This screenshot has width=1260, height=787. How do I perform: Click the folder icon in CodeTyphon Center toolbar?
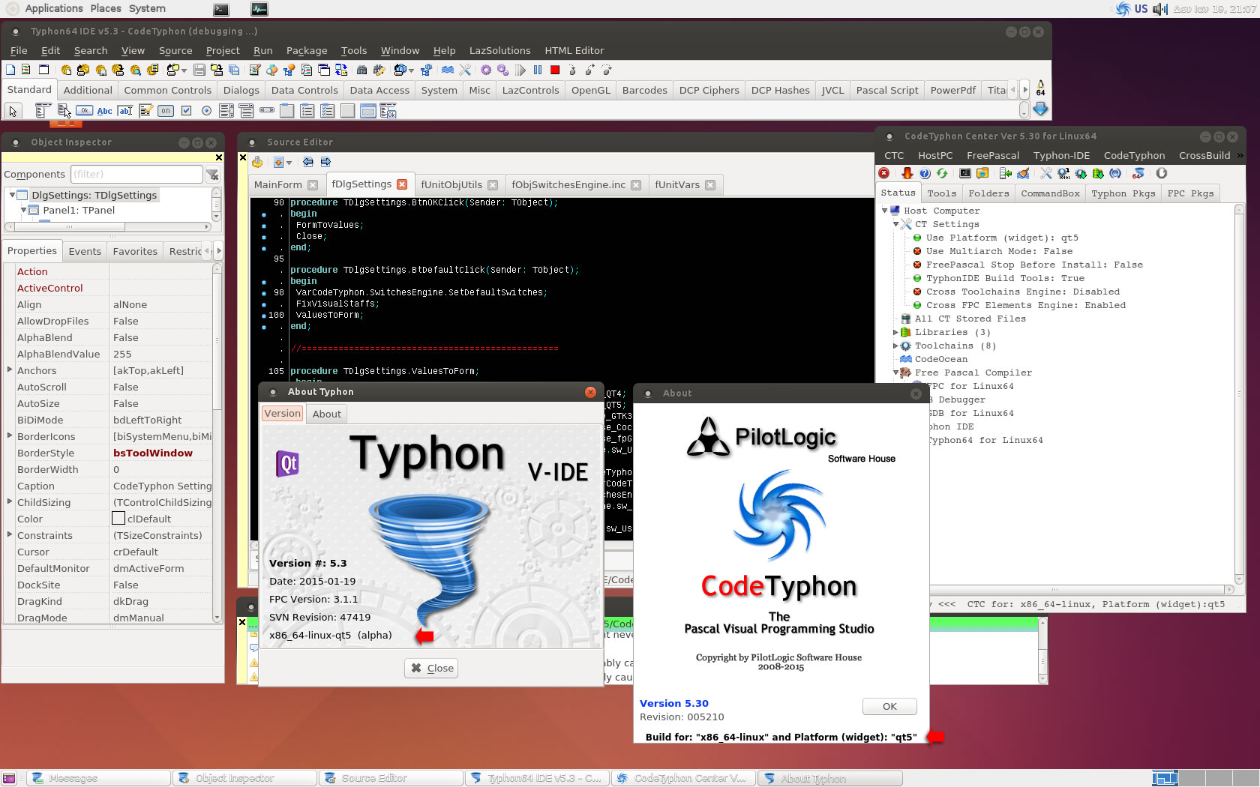coord(982,173)
